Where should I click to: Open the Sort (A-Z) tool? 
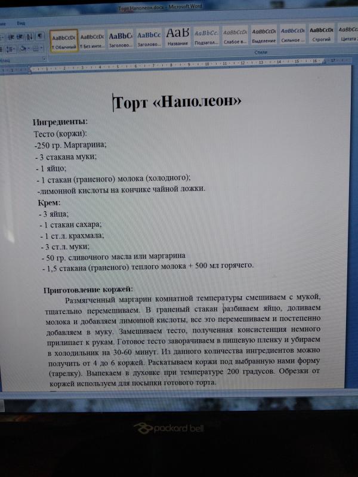30,37
